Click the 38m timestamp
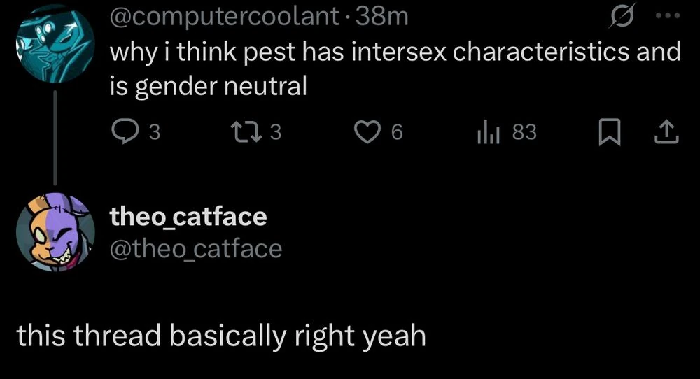 click(x=382, y=15)
